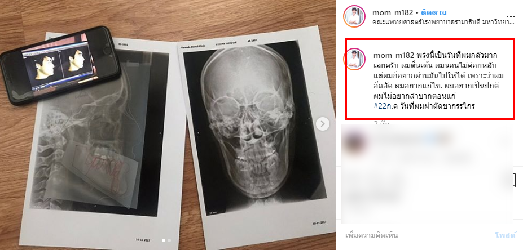The image size is (523, 250).
Task: Click the partially visible bookmark save icon
Action: (x=514, y=180)
